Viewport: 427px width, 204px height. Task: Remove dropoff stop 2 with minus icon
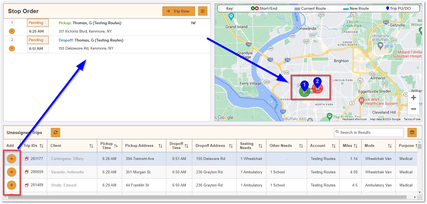point(12,48)
